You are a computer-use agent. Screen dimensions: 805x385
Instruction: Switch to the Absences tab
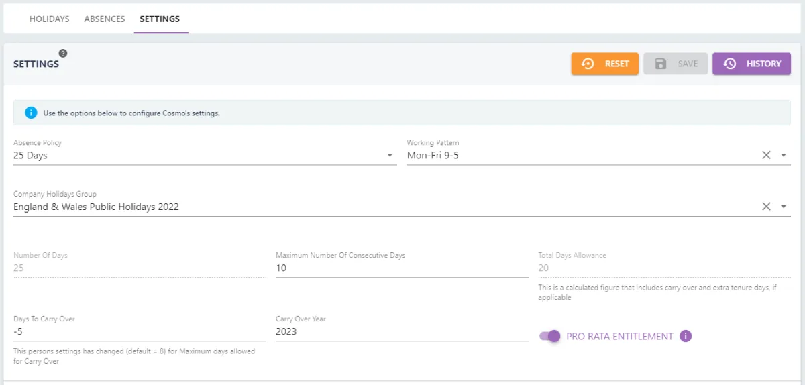point(105,19)
